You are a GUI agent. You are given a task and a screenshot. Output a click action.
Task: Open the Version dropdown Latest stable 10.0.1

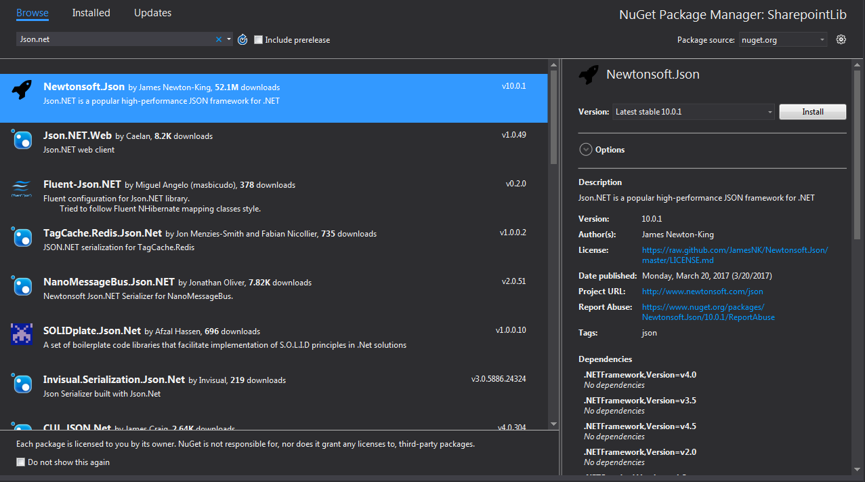coord(694,112)
